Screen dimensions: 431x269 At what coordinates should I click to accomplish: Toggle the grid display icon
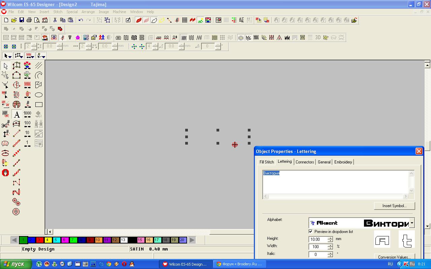click(x=185, y=20)
